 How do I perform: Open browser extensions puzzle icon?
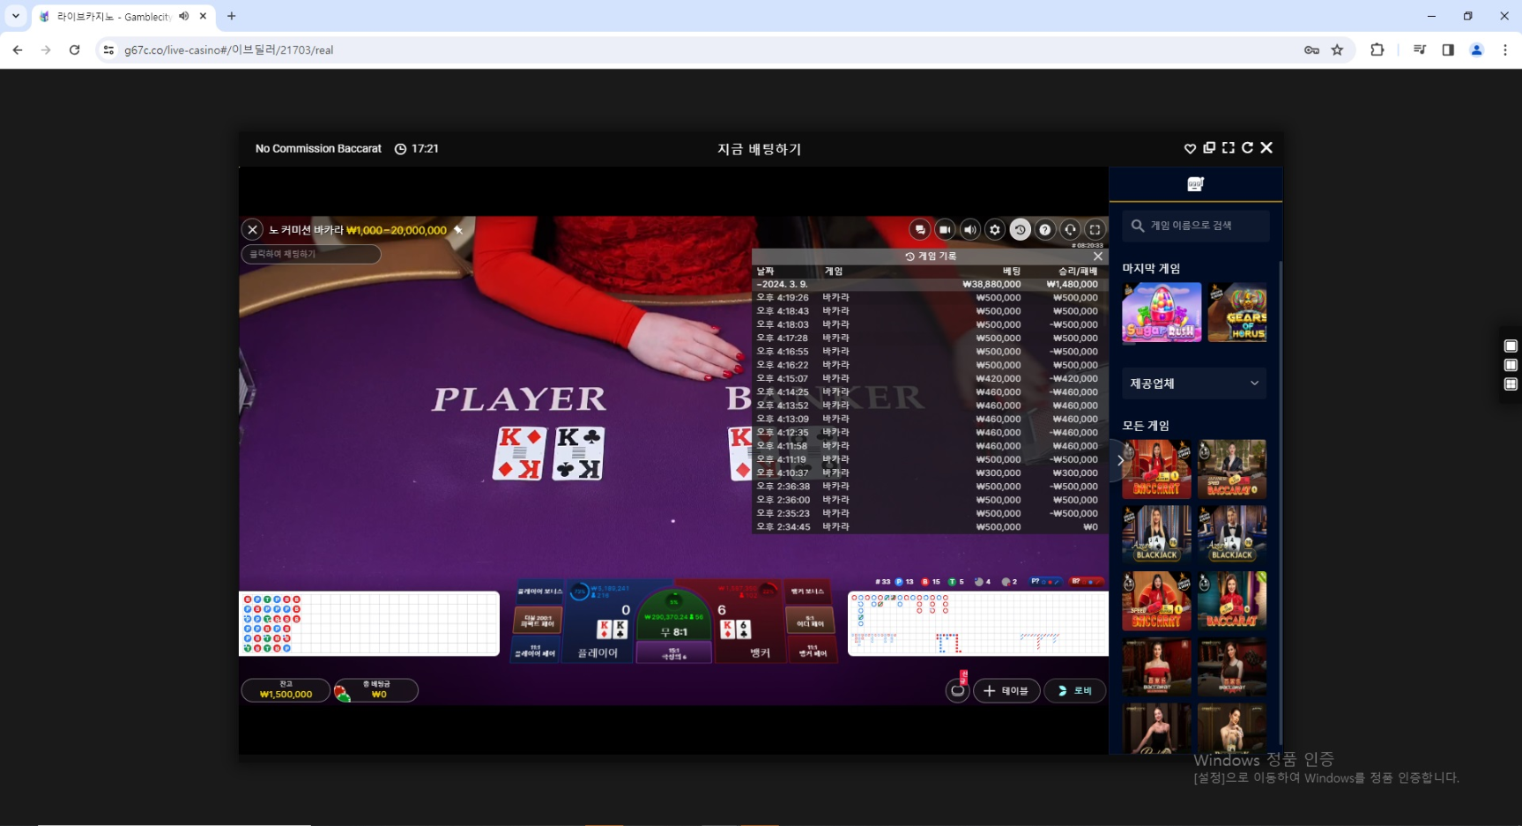[x=1377, y=50]
